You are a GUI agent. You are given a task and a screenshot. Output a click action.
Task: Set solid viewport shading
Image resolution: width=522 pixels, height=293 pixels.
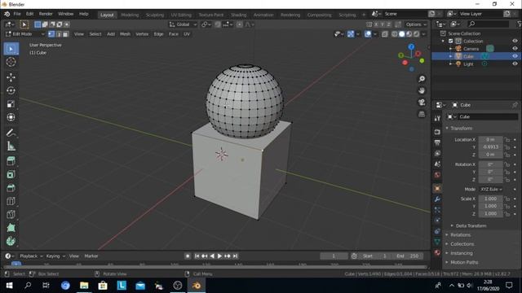pos(402,34)
